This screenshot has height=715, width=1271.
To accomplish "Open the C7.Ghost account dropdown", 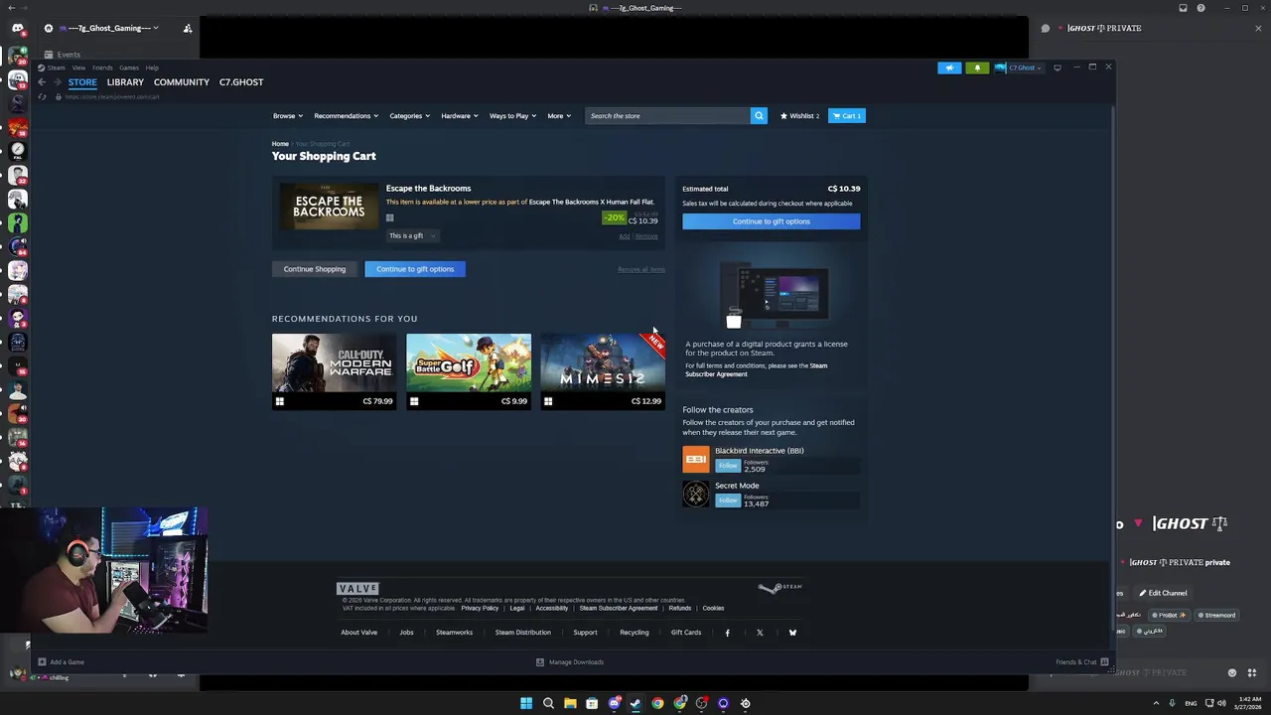I will (x=1018, y=68).
